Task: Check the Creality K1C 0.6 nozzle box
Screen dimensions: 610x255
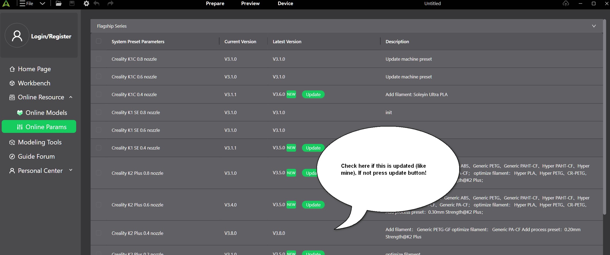Action: 99,76
